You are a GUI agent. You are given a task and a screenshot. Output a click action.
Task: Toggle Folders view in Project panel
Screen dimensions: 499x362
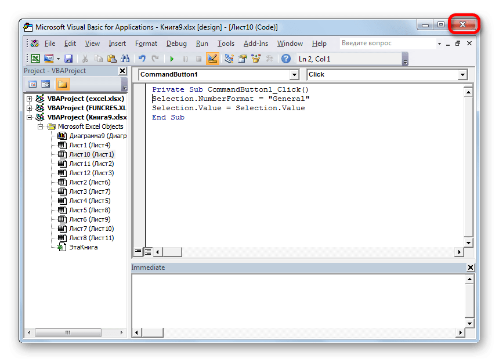click(x=62, y=84)
